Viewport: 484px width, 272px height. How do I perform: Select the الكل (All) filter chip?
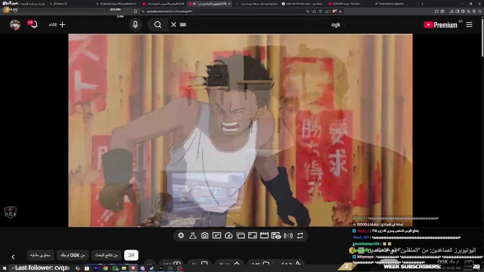pyautogui.click(x=131, y=255)
